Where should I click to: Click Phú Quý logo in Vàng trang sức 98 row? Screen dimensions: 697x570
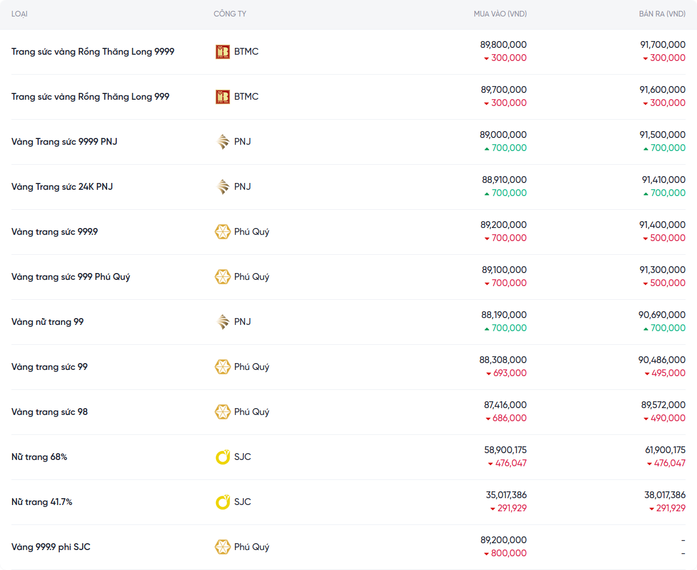click(x=222, y=412)
